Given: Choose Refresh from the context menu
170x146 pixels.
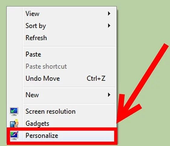Looking at the screenshot, I should (69, 38).
